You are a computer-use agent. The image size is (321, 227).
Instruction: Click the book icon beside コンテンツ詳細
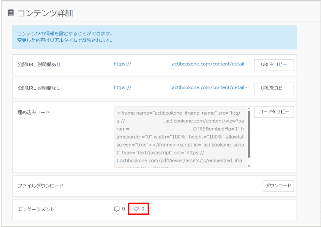coord(11,13)
